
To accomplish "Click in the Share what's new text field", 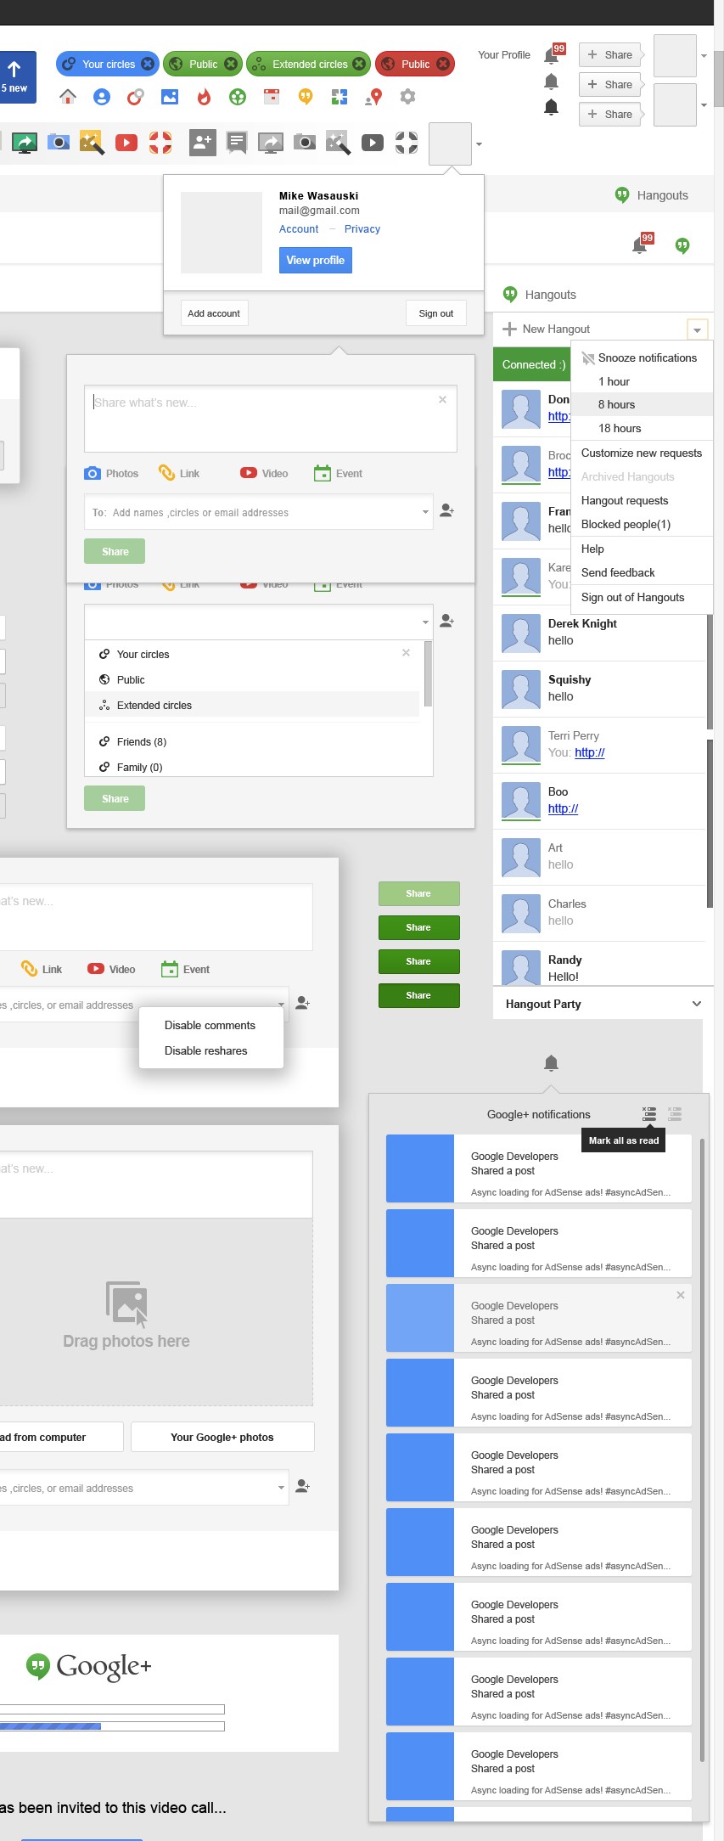I will click(x=270, y=418).
